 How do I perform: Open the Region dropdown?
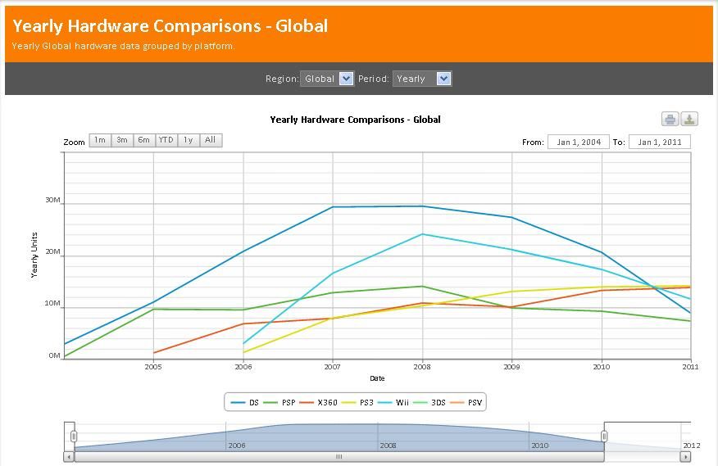pos(327,79)
